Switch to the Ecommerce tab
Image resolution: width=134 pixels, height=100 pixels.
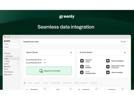point(94,83)
